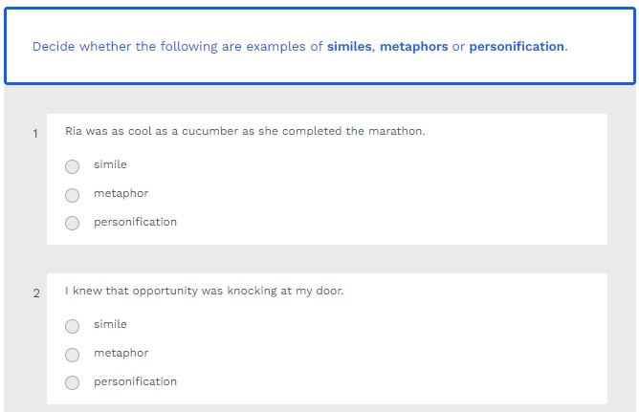The width and height of the screenshot is (639, 412).
Task: Click the bold word 'personification' in instructions
Action: coord(516,46)
